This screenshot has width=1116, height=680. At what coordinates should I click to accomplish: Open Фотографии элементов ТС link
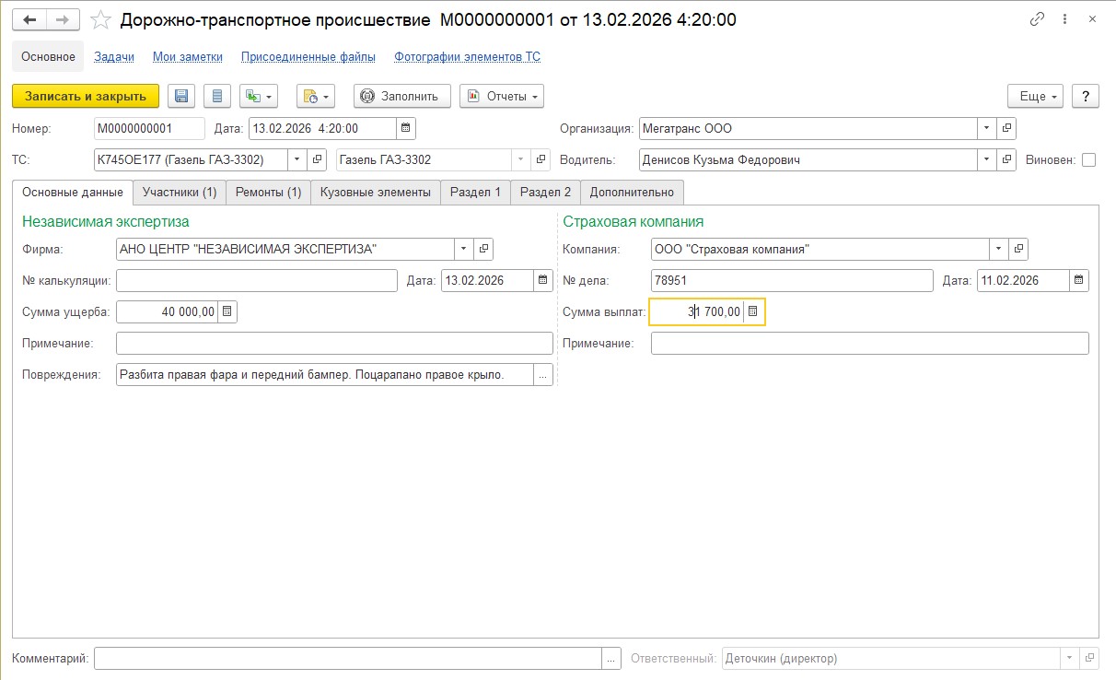tap(468, 56)
